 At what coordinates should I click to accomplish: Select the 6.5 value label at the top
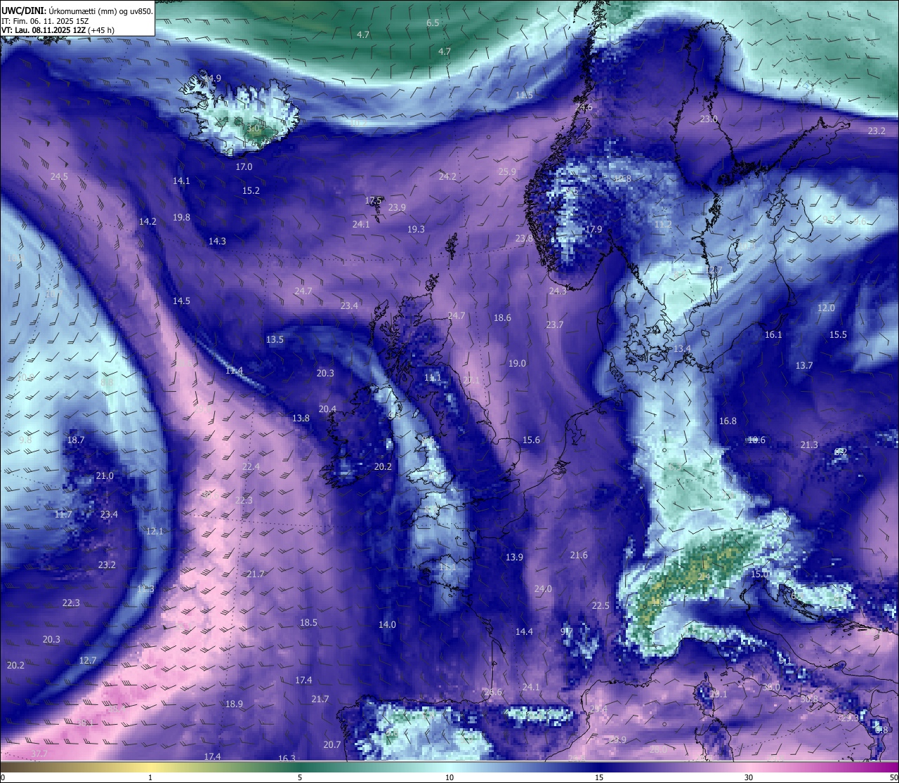click(x=433, y=23)
